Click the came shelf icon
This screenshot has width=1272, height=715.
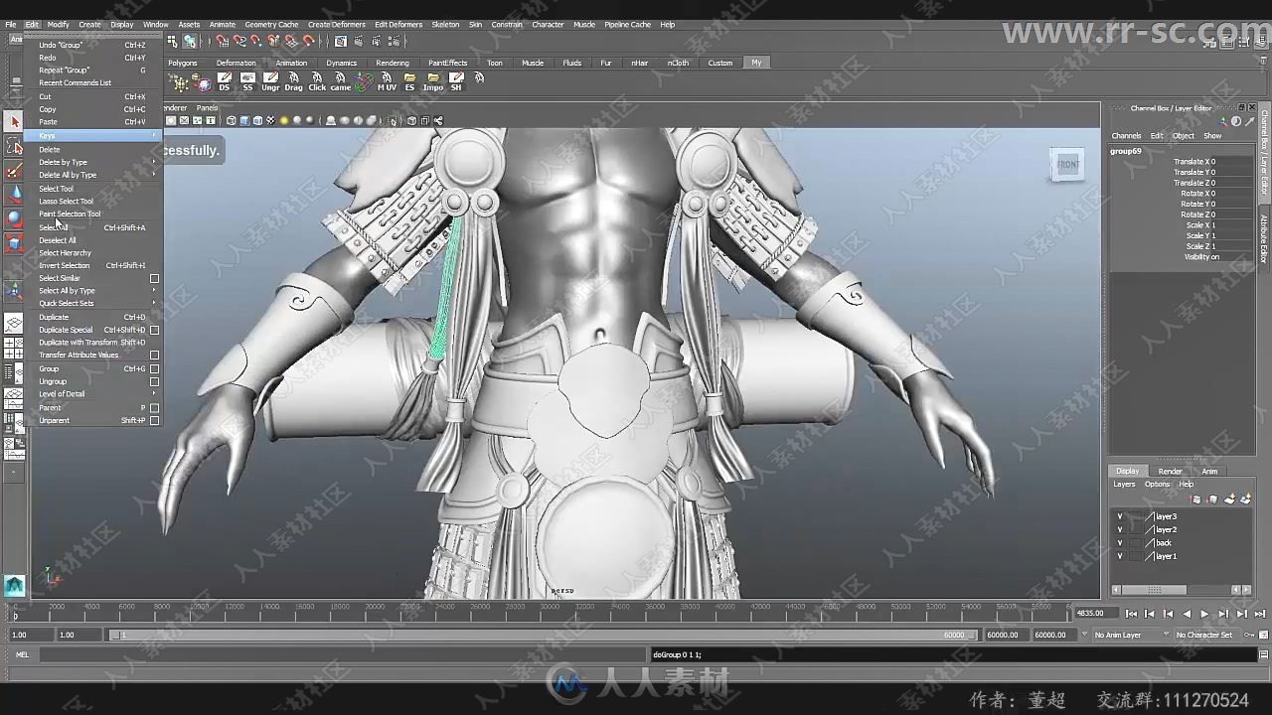[341, 81]
